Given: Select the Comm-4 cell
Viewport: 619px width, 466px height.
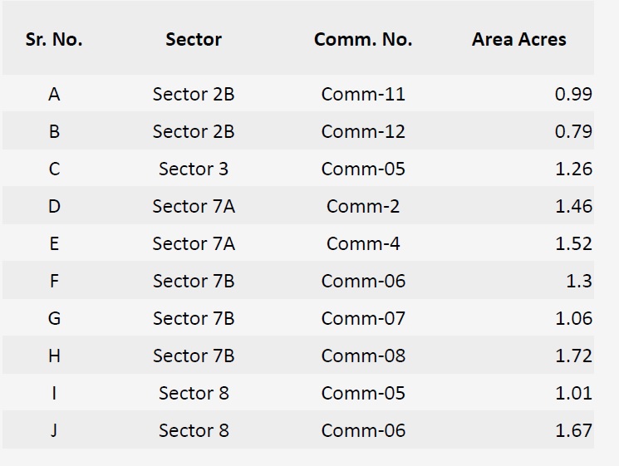Looking at the screenshot, I should click(x=363, y=243).
